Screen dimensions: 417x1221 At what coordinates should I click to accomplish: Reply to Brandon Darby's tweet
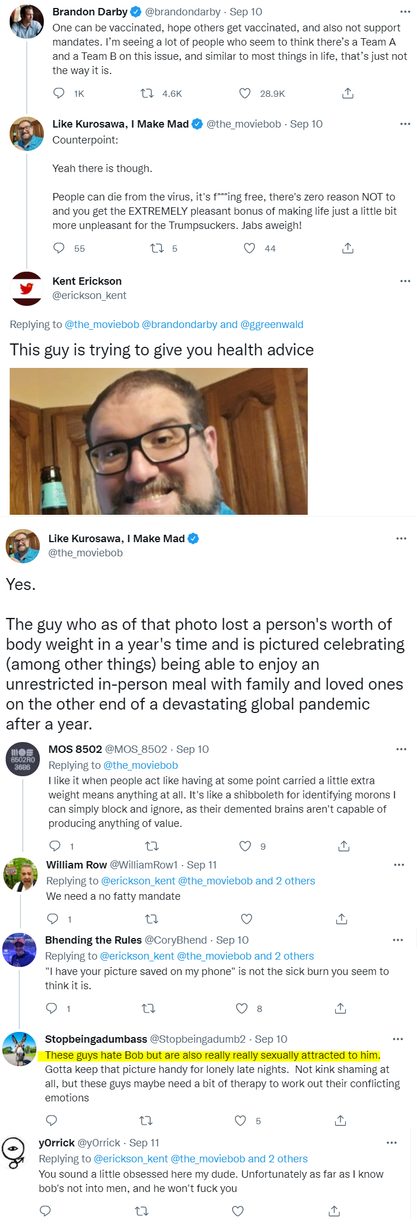tap(59, 93)
